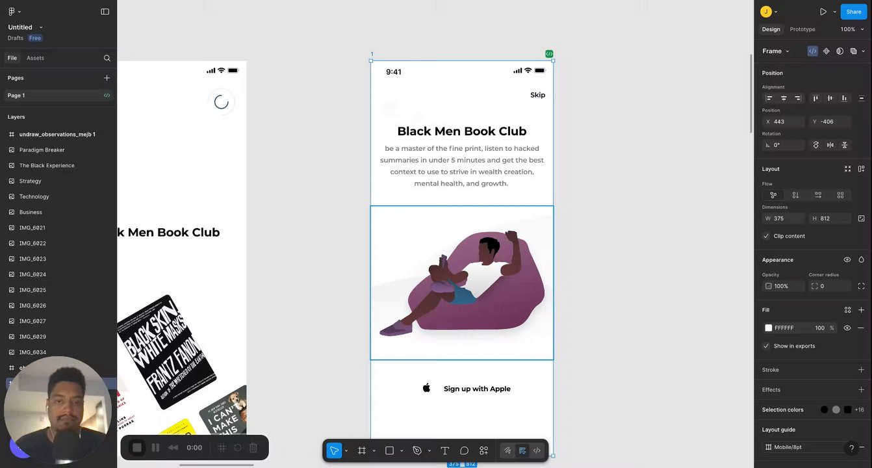
Task: Add a stroke with plus icon
Action: [x=861, y=370]
